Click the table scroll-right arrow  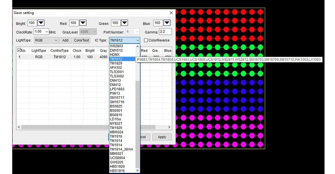(169, 127)
